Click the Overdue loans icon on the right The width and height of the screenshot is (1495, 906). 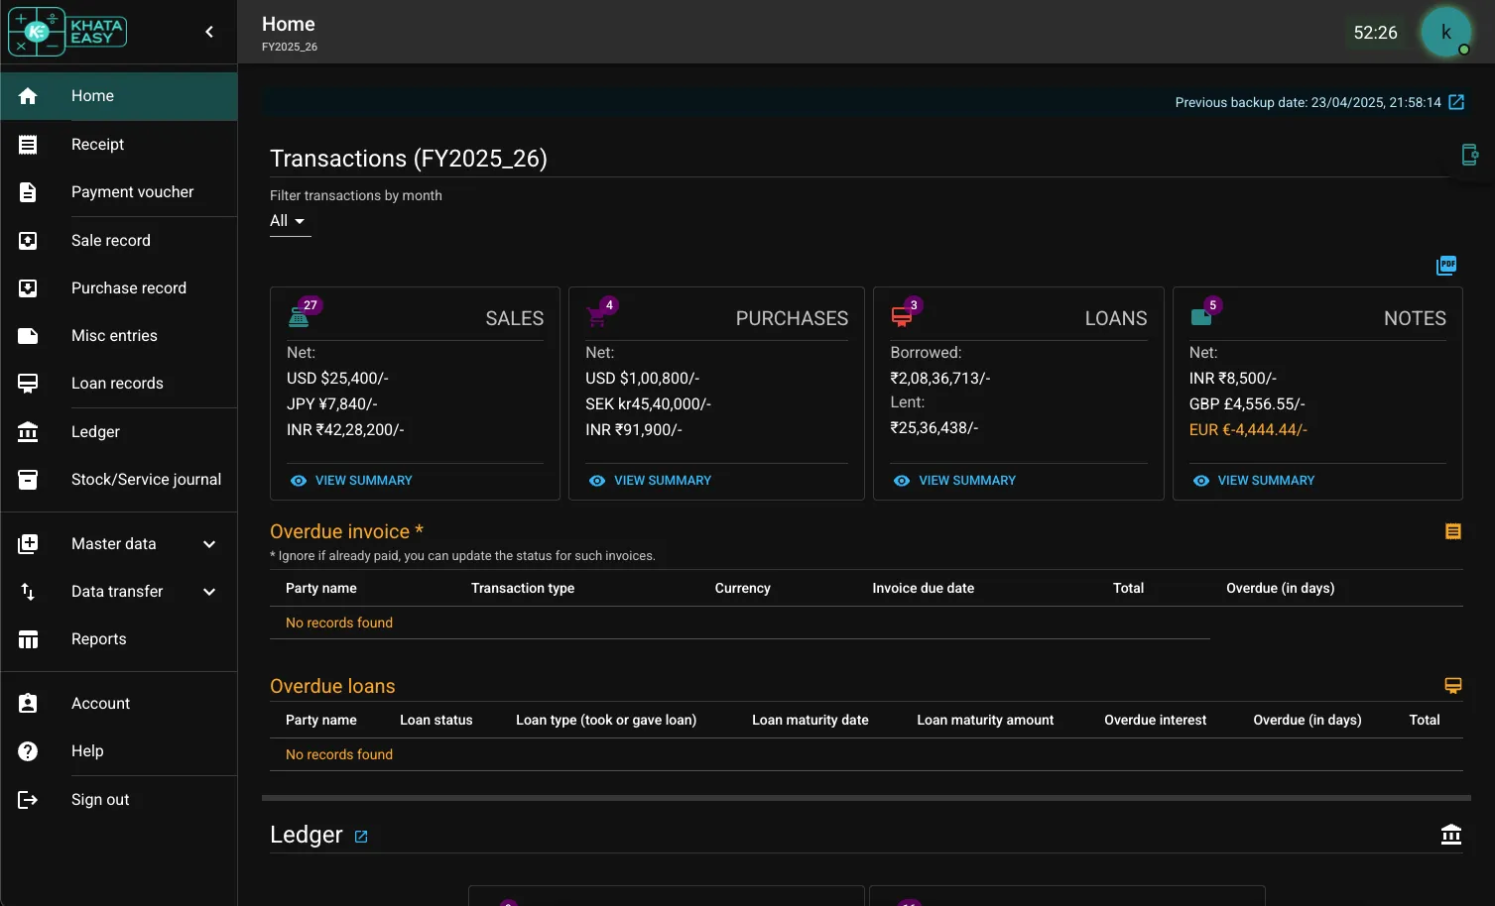(x=1453, y=686)
